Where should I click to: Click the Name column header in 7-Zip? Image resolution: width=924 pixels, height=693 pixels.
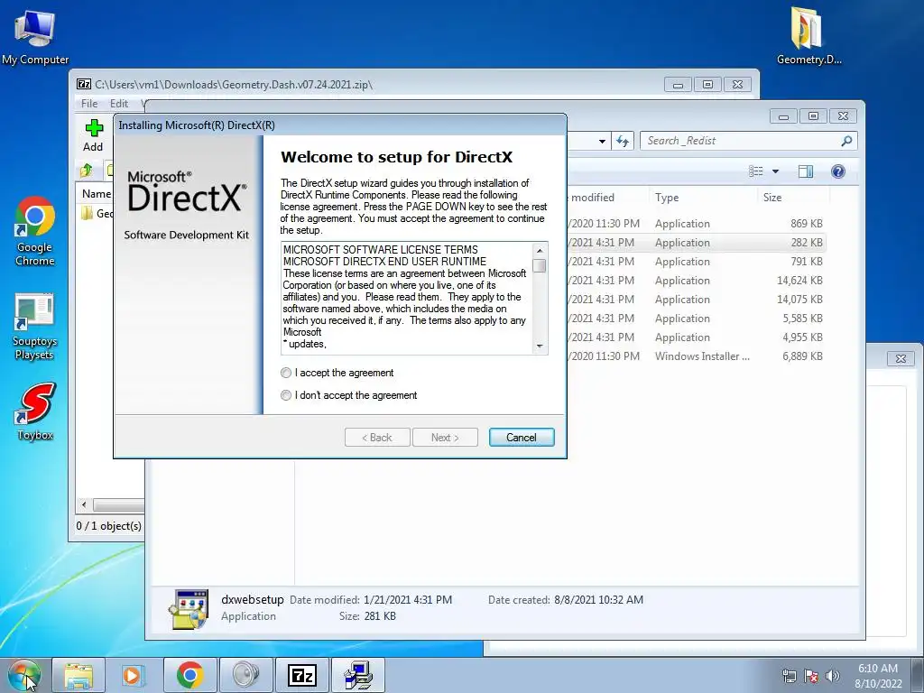click(97, 194)
